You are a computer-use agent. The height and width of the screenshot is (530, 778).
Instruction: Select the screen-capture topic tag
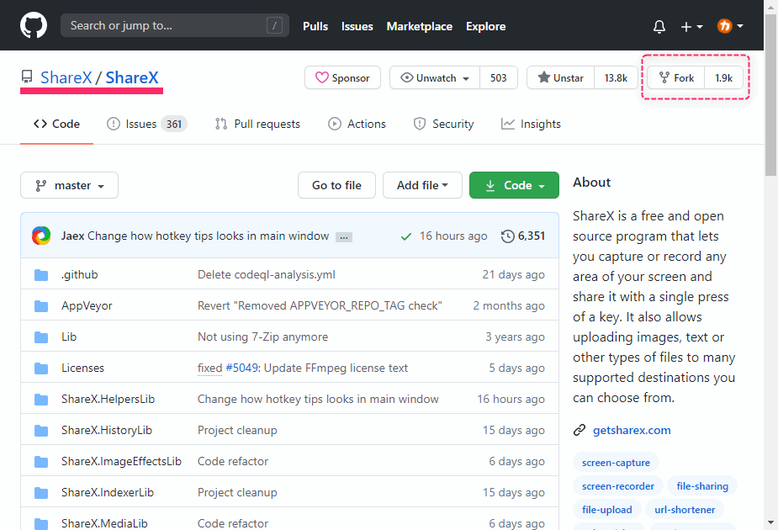616,463
